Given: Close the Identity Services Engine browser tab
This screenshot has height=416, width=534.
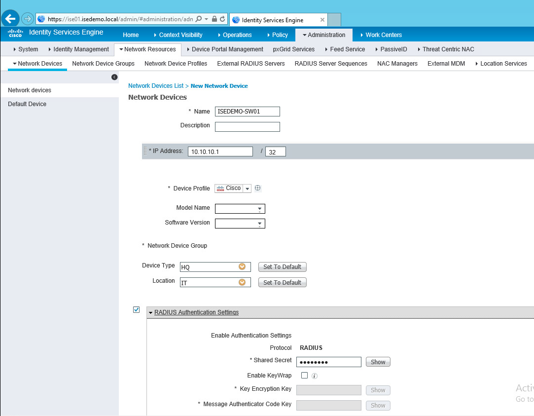Looking at the screenshot, I should click(x=322, y=20).
